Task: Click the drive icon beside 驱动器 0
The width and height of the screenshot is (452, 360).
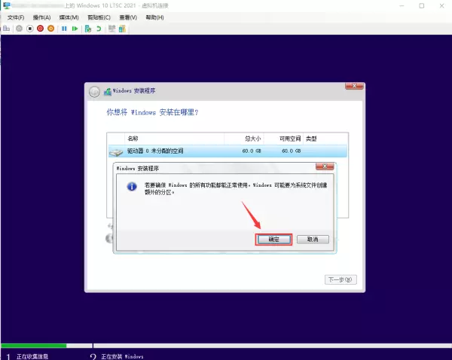Action: (x=116, y=152)
